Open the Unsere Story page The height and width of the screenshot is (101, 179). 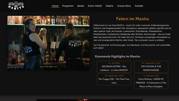(x=124, y=6)
